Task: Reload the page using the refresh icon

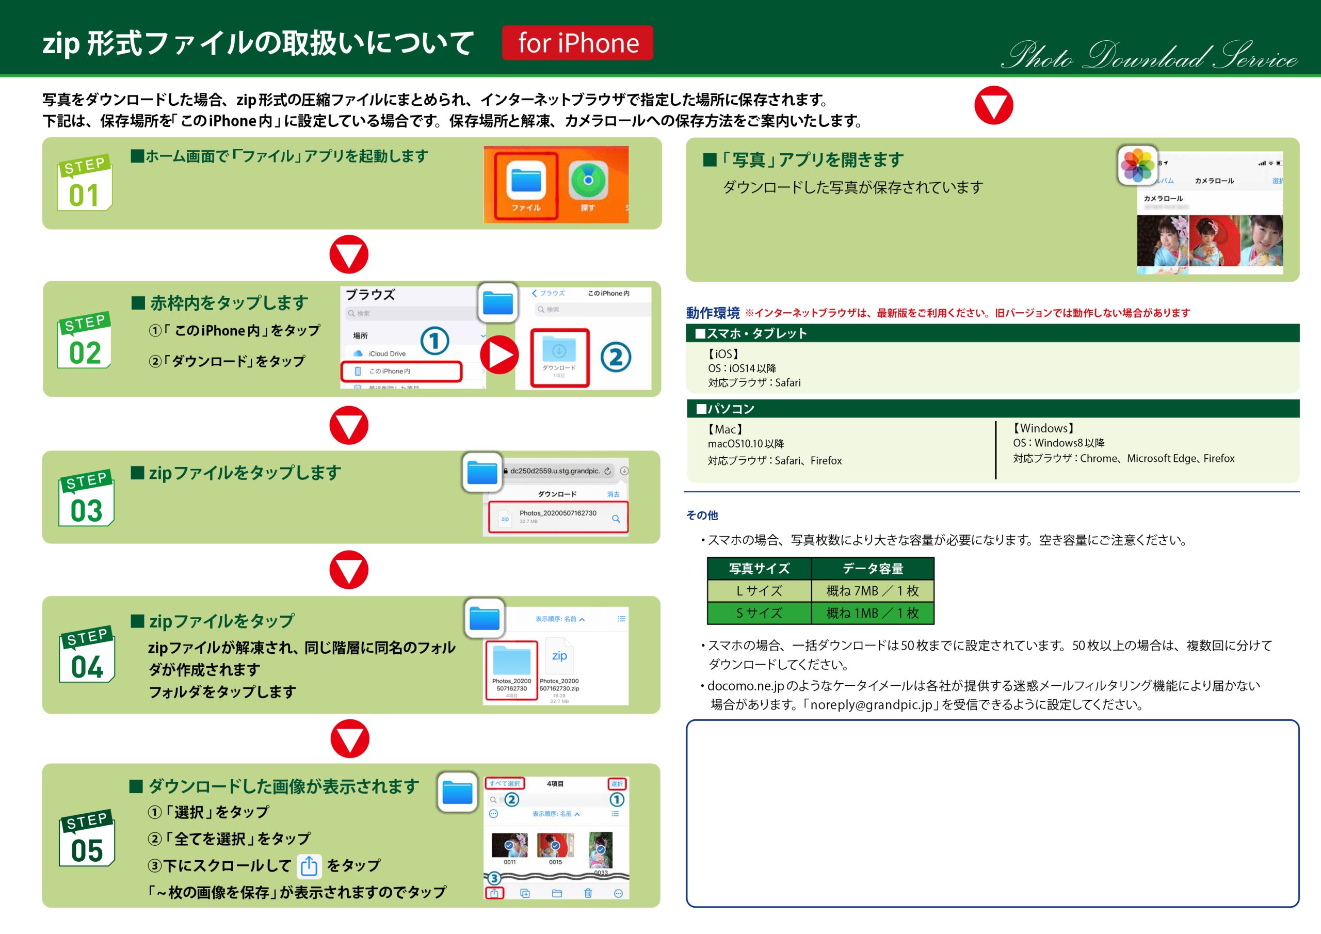Action: click(x=607, y=471)
